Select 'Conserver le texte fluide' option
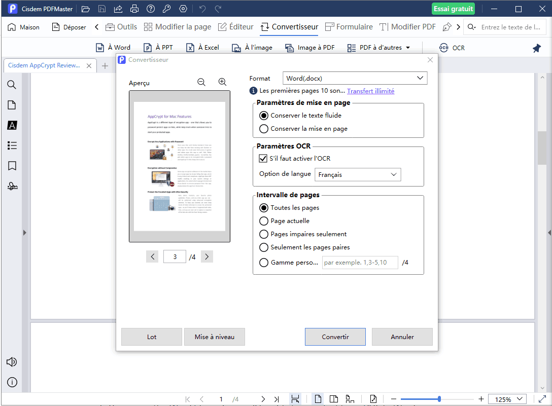The image size is (552, 406). pyautogui.click(x=300, y=116)
